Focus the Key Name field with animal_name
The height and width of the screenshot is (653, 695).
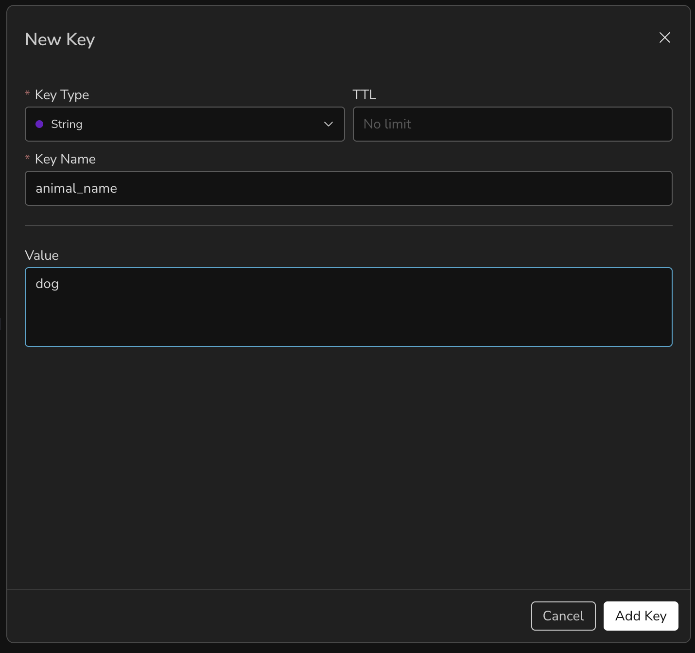coord(348,188)
